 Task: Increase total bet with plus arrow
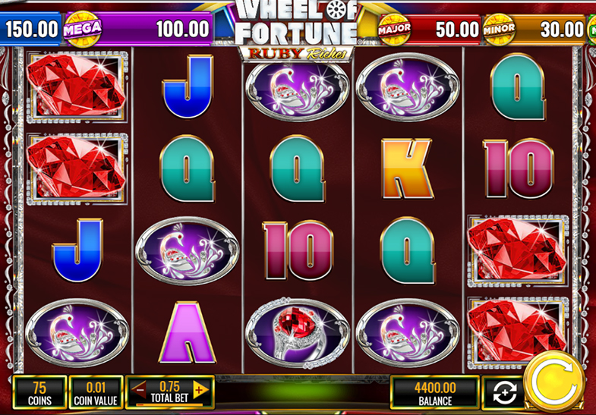200,389
